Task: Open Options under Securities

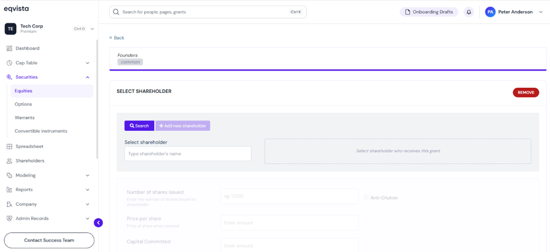Action: 23,104
